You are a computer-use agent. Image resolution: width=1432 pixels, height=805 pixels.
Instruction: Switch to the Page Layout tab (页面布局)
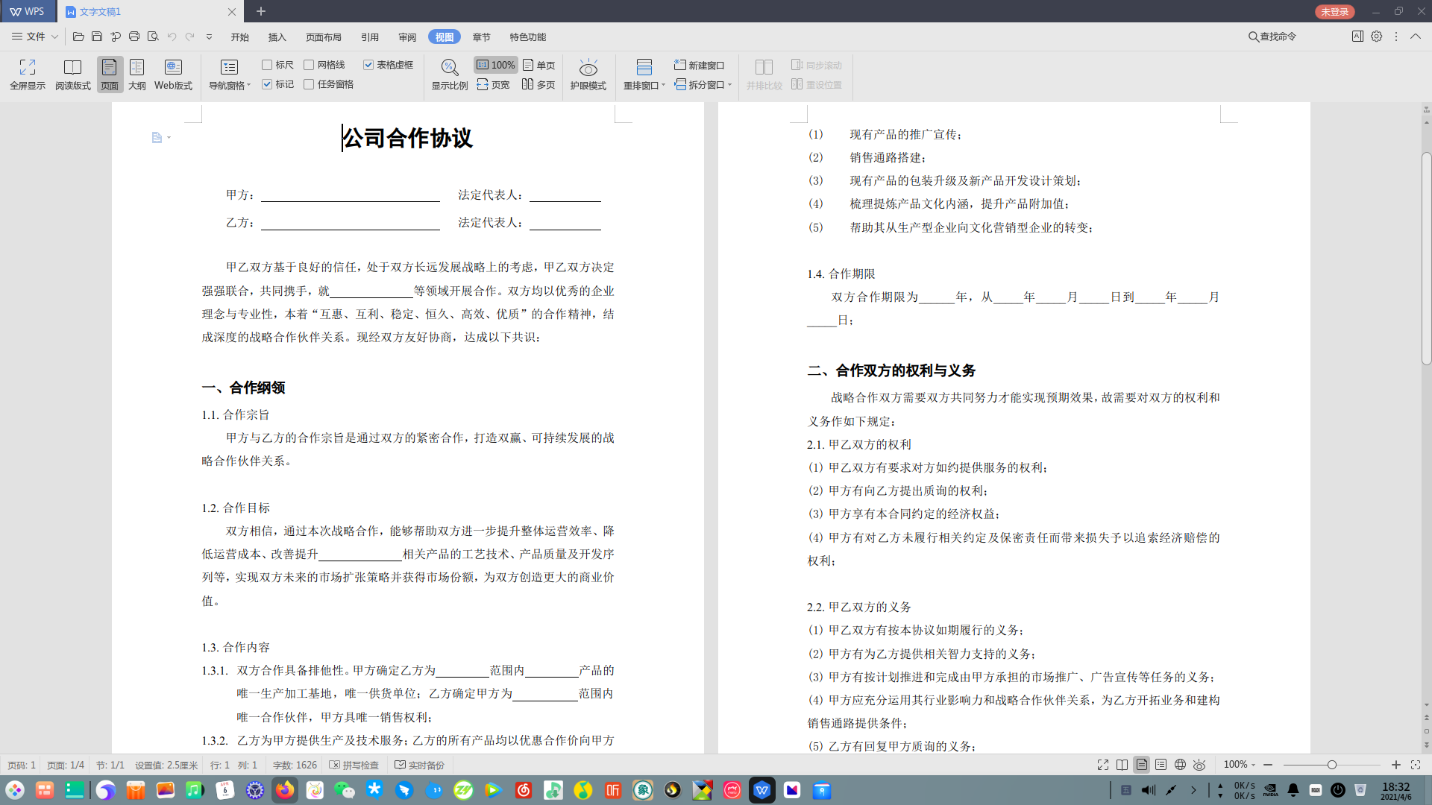pos(323,37)
